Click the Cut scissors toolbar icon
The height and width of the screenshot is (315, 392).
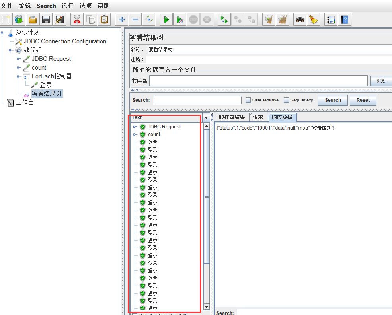(77, 19)
